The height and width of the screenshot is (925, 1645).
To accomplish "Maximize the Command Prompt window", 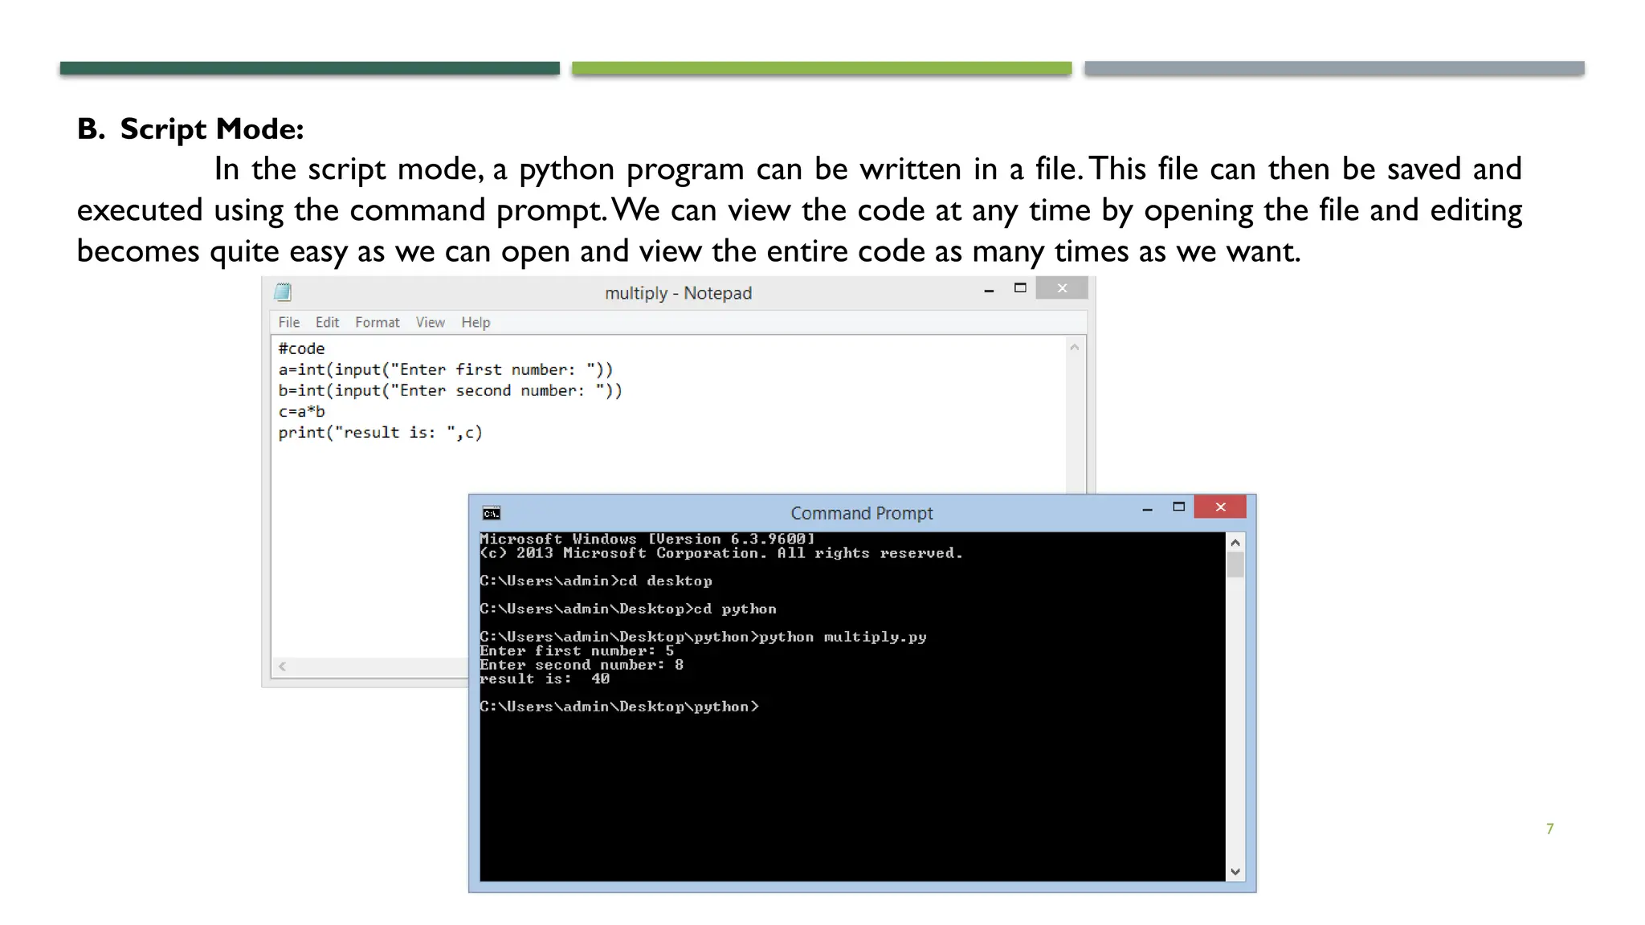I will [1178, 507].
